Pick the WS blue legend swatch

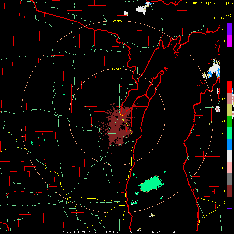pyautogui.click(x=230, y=145)
